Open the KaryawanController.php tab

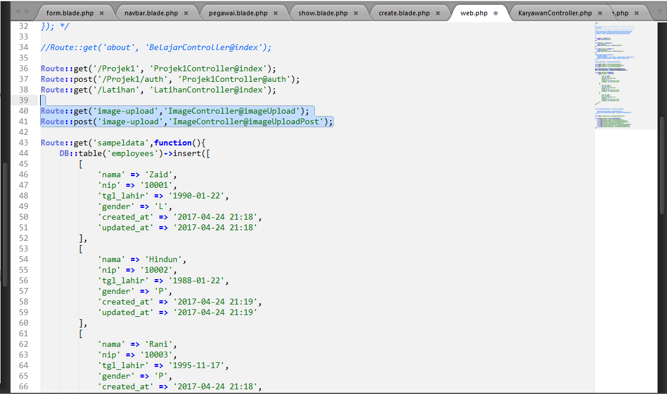(555, 13)
